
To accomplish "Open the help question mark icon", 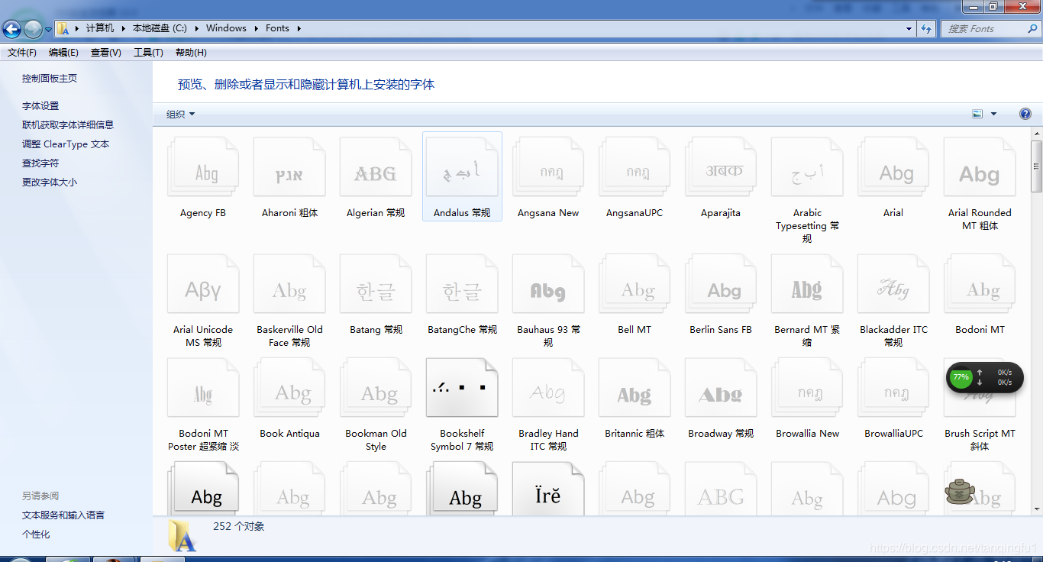I will 1025,114.
